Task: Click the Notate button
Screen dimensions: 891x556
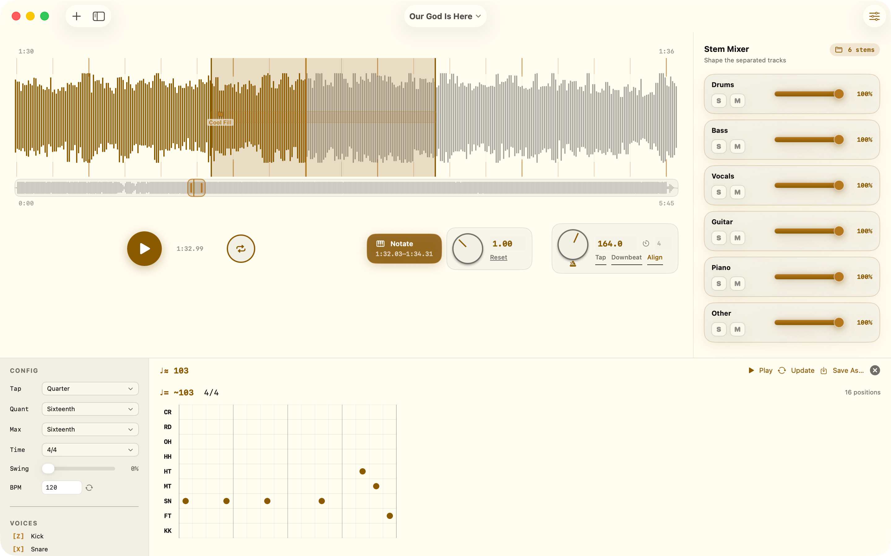Action: pos(404,249)
